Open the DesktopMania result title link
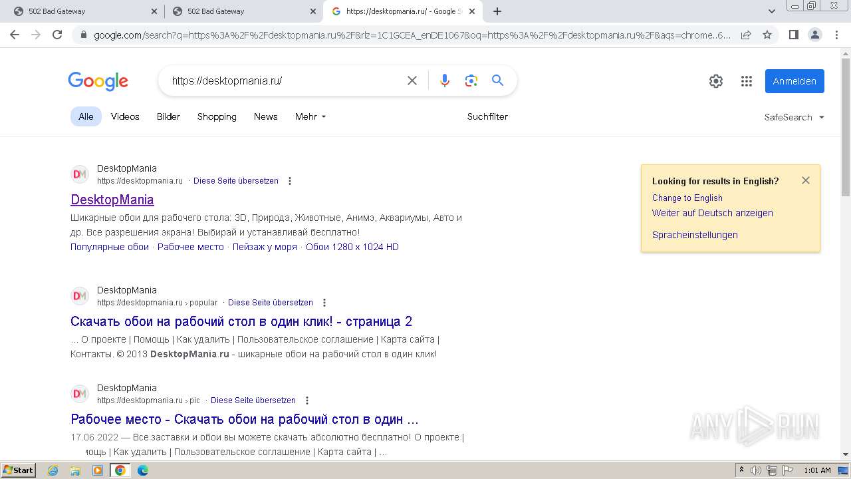 click(x=112, y=200)
